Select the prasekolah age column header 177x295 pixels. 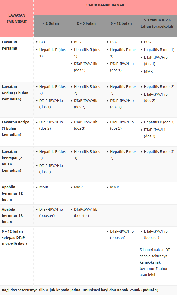pyautogui.click(x=157, y=23)
